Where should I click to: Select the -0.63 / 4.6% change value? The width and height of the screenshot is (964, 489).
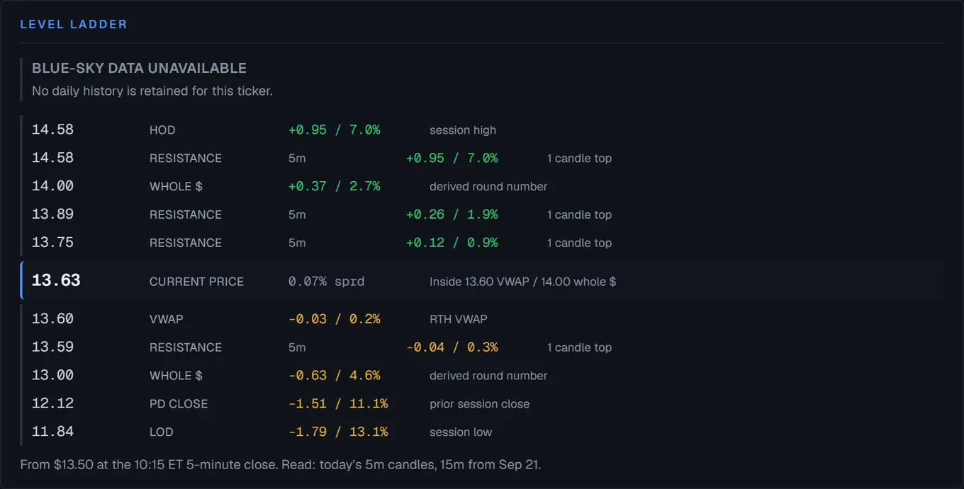coord(335,376)
